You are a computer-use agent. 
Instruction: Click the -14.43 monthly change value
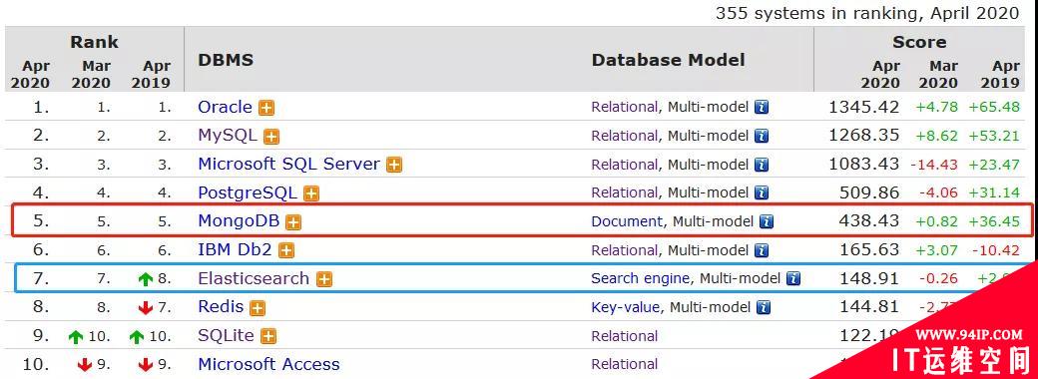(934, 165)
